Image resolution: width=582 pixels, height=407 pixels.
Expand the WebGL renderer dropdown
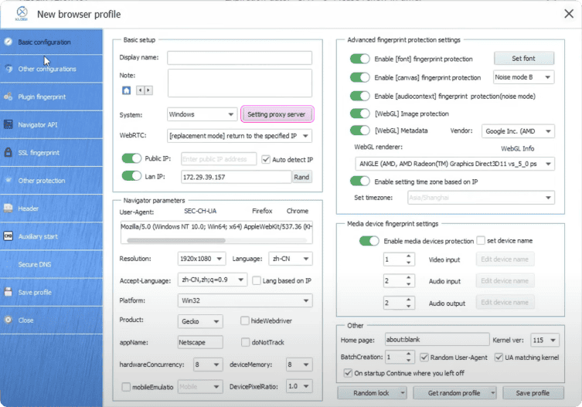pos(454,164)
